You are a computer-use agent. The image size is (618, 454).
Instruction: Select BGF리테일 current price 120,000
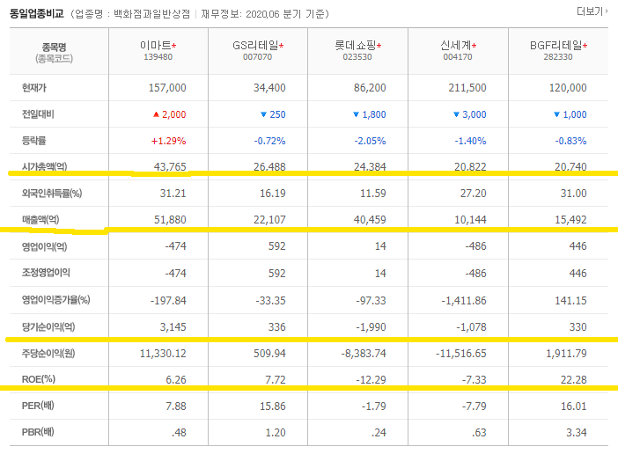point(568,88)
